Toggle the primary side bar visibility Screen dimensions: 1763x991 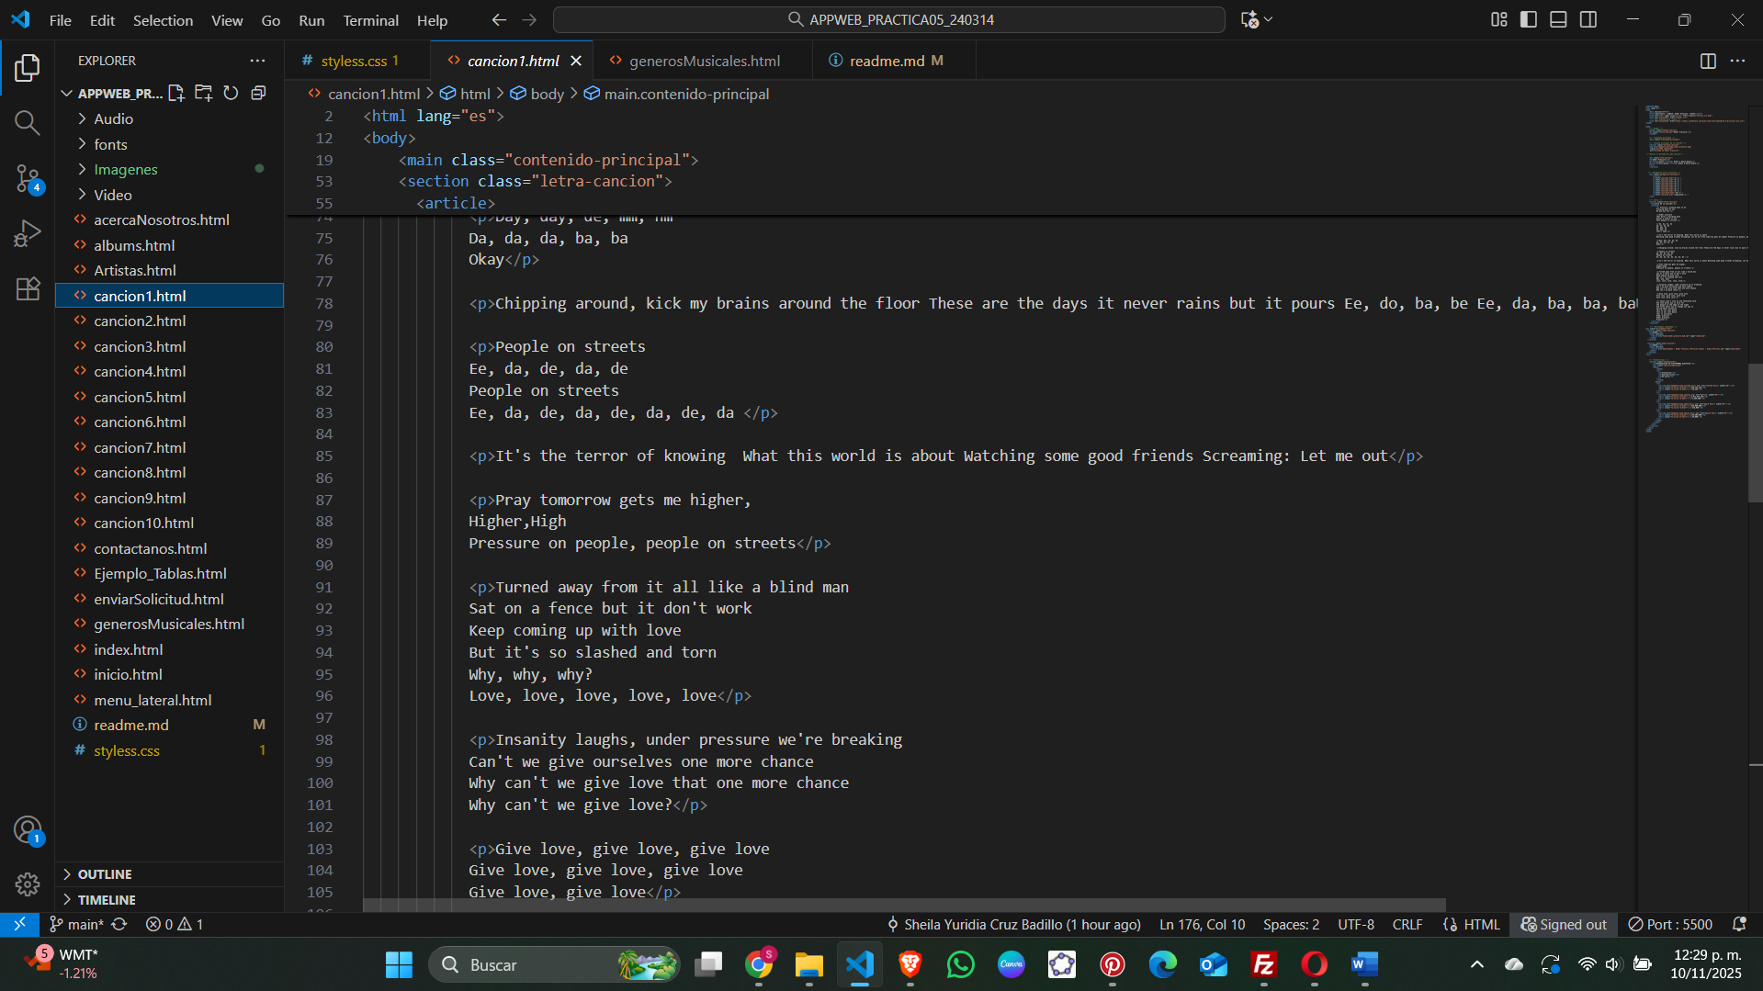[x=1529, y=19]
